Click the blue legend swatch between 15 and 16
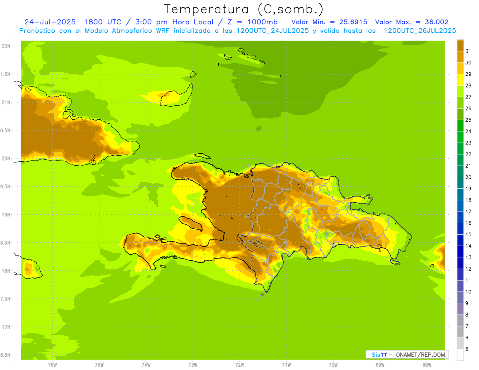The width and height of the screenshot is (479, 370). pyautogui.click(x=460, y=229)
